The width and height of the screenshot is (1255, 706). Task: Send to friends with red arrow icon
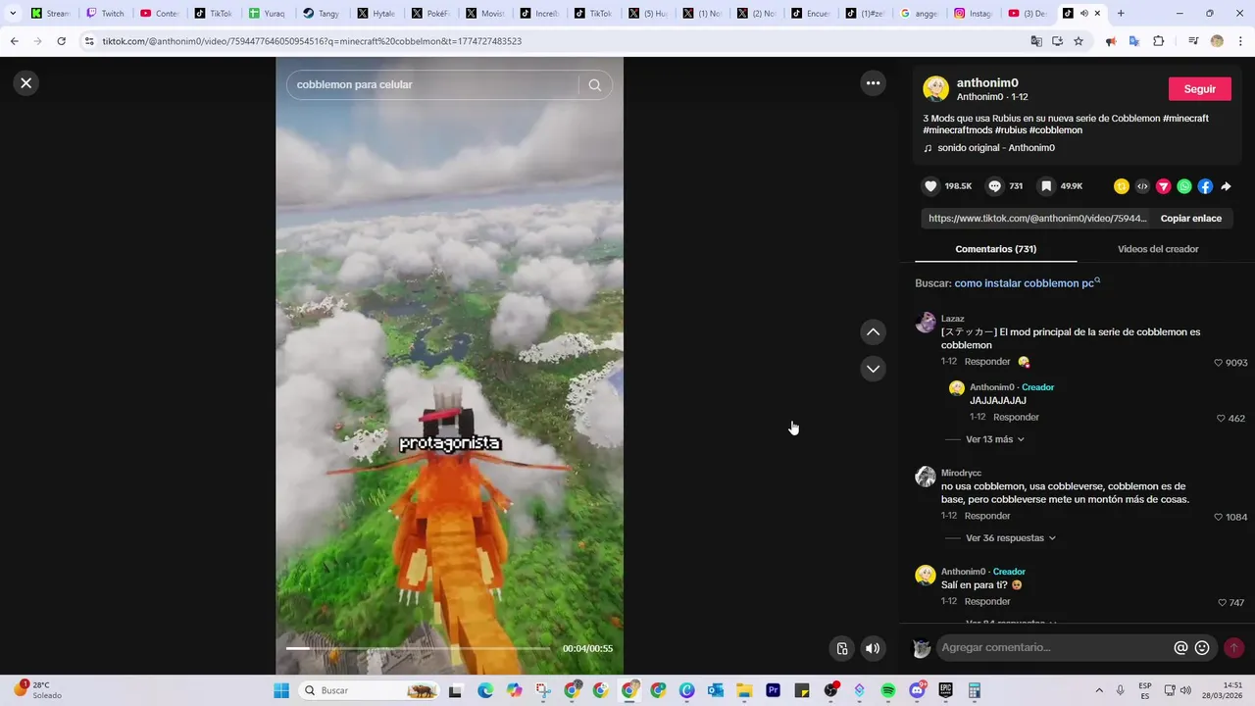[x=1164, y=186]
